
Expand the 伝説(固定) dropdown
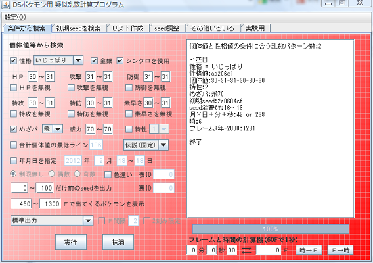click(146, 145)
